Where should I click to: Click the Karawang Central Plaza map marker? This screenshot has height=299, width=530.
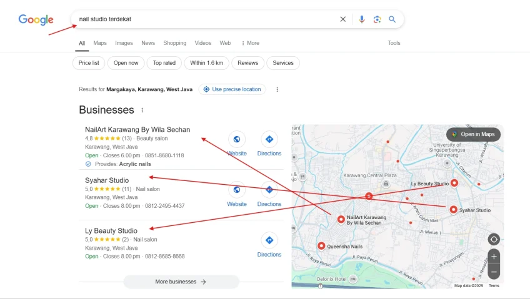(386, 184)
